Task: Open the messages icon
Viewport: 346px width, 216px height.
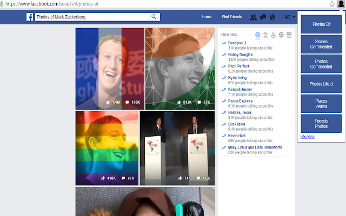Action: point(263,17)
